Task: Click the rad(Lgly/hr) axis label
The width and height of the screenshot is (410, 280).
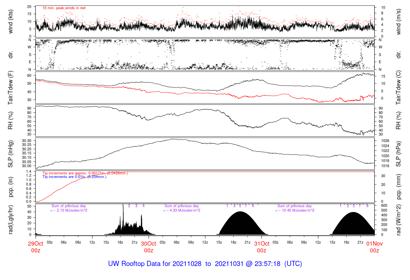Action: (11, 219)
